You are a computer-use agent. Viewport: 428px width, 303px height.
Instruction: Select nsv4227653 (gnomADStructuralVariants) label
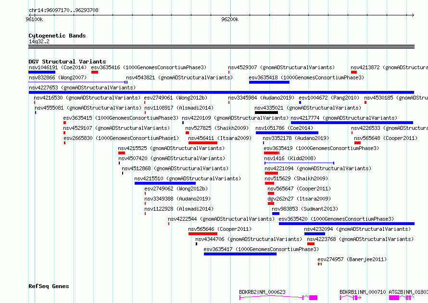pyautogui.click(x=82, y=88)
